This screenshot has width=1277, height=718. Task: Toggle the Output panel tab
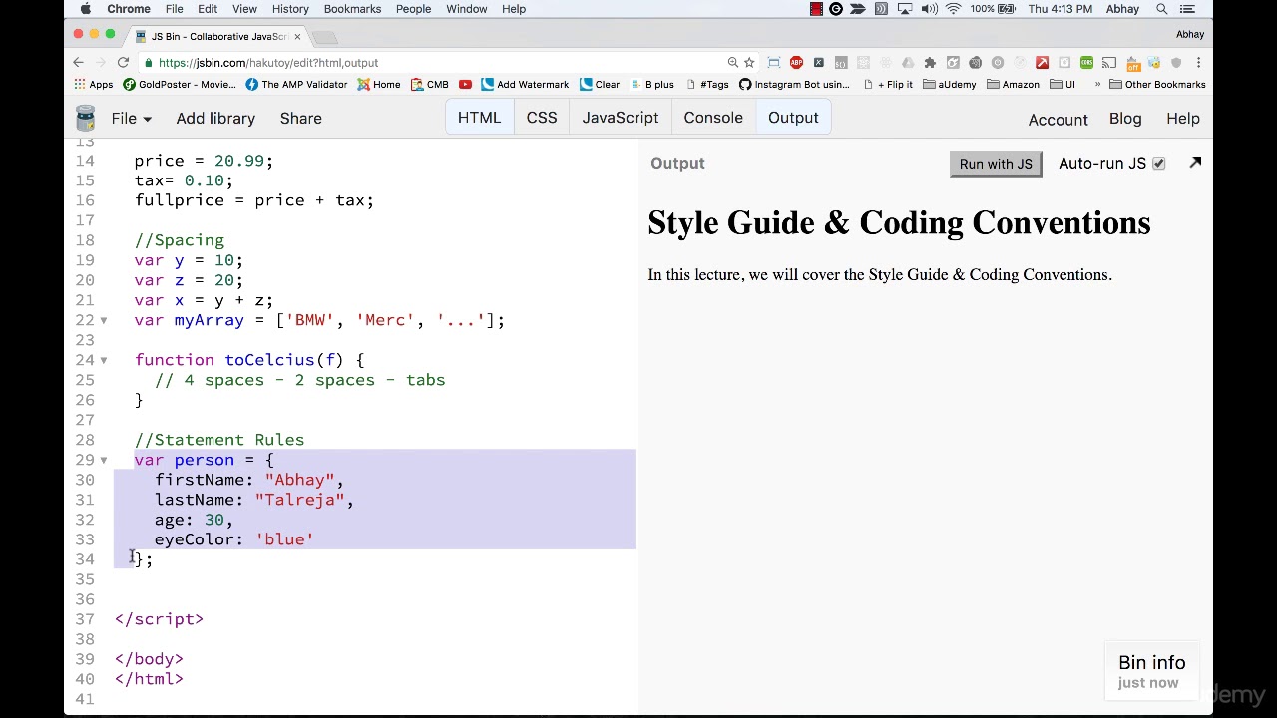[793, 118]
